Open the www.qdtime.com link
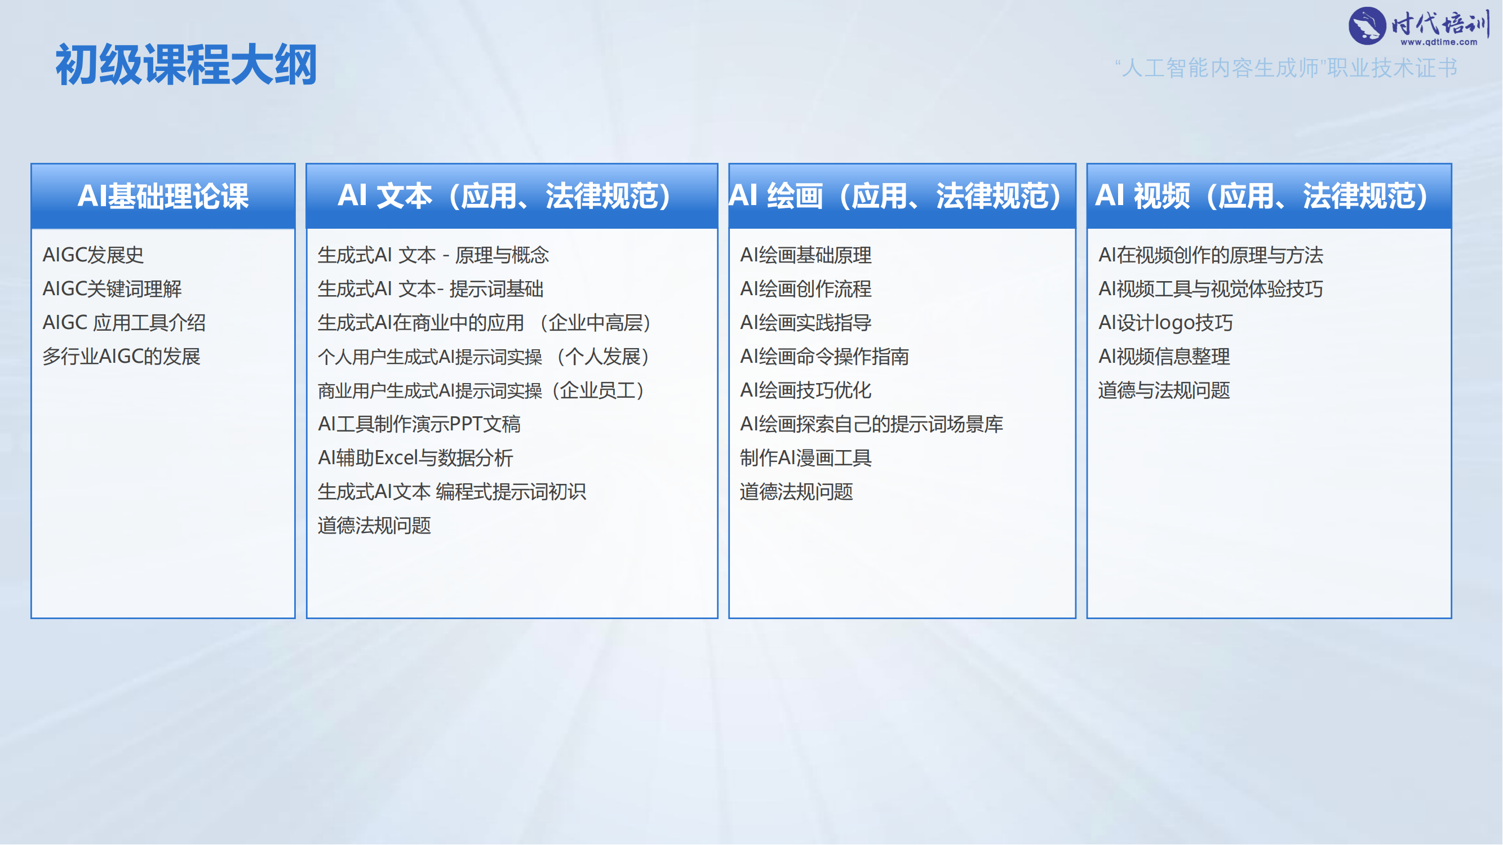Screen dimensions: 1503x845 [1439, 42]
